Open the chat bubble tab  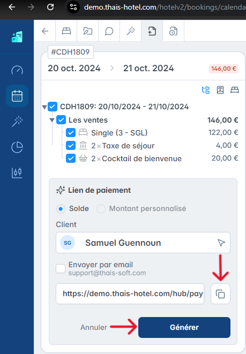tap(109, 31)
